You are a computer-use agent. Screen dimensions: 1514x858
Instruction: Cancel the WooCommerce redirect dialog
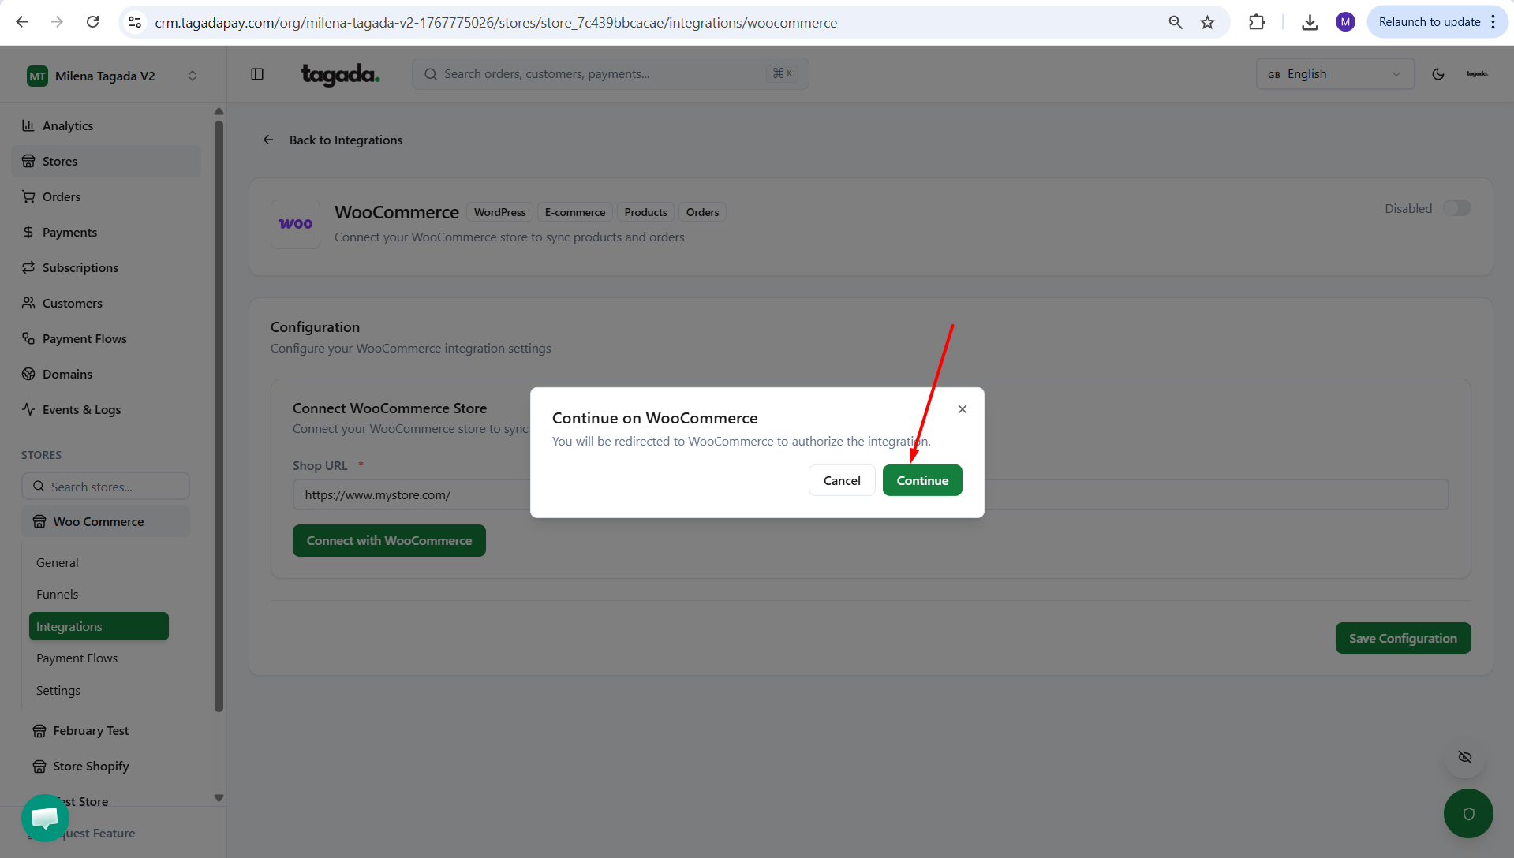[x=841, y=480]
